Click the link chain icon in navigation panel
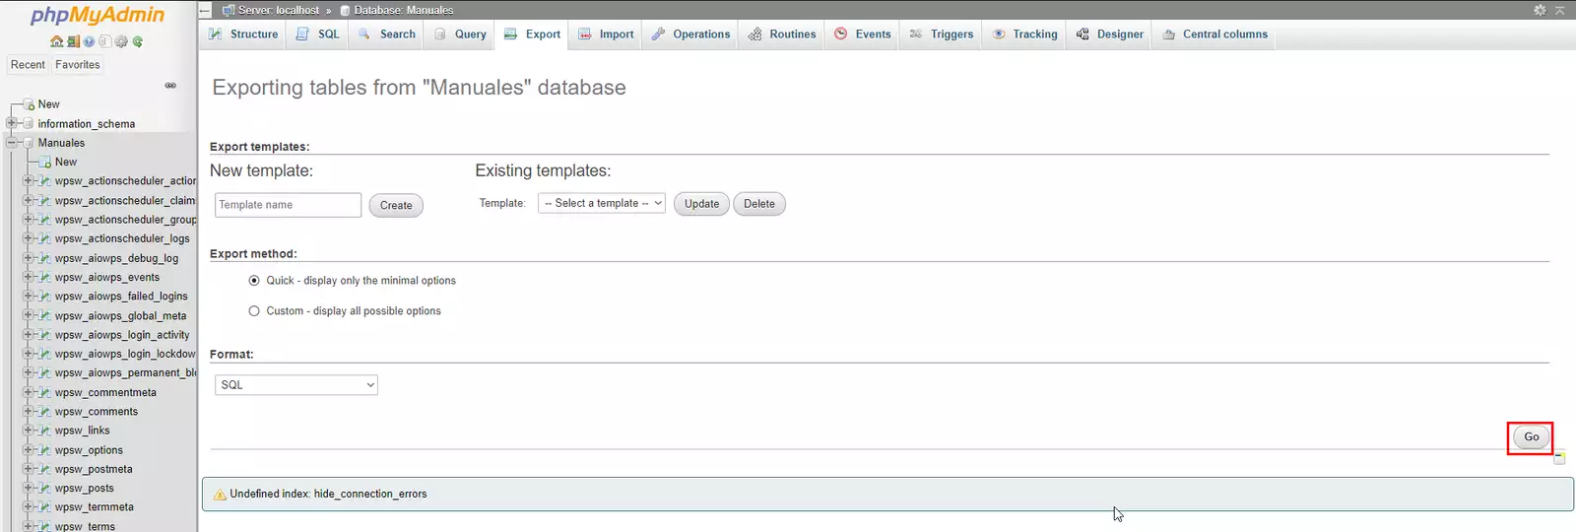 click(x=170, y=86)
